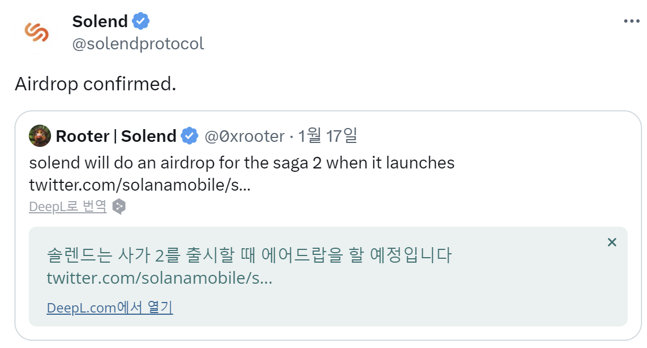Click the DeepL translator icon
The image size is (647, 348).
pos(118,206)
